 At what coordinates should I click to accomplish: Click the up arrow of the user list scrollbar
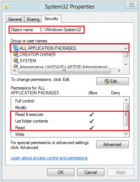[x=126, y=48]
